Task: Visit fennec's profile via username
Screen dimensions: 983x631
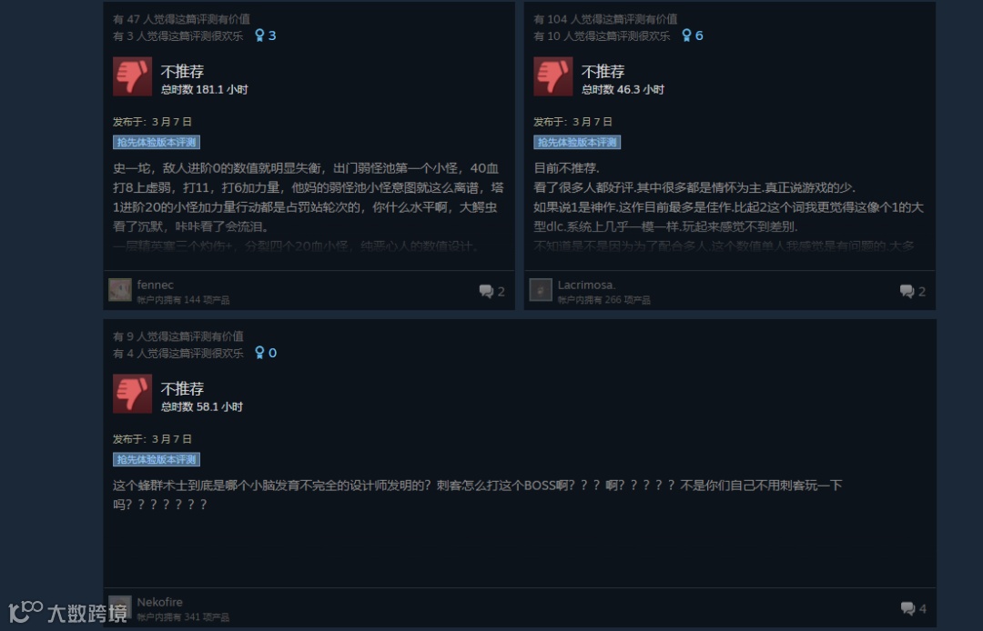Action: [155, 285]
